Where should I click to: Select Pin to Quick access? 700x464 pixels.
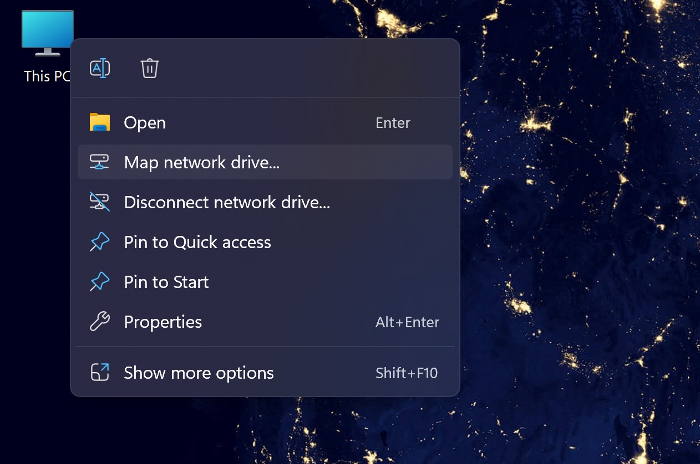click(x=265, y=242)
